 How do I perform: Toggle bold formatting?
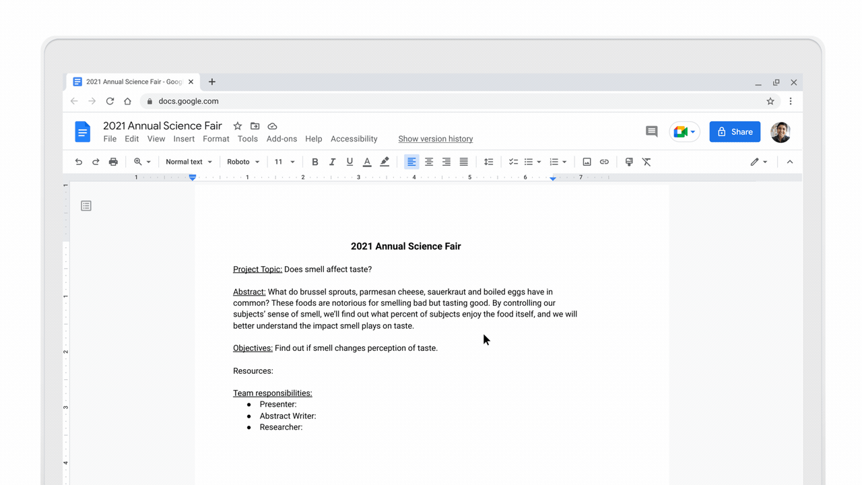[314, 162]
